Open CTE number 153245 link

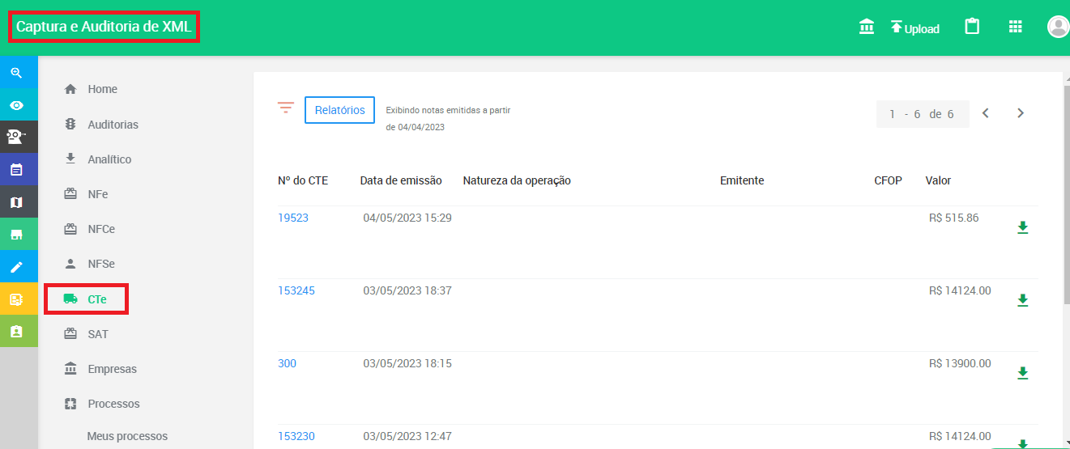point(296,290)
